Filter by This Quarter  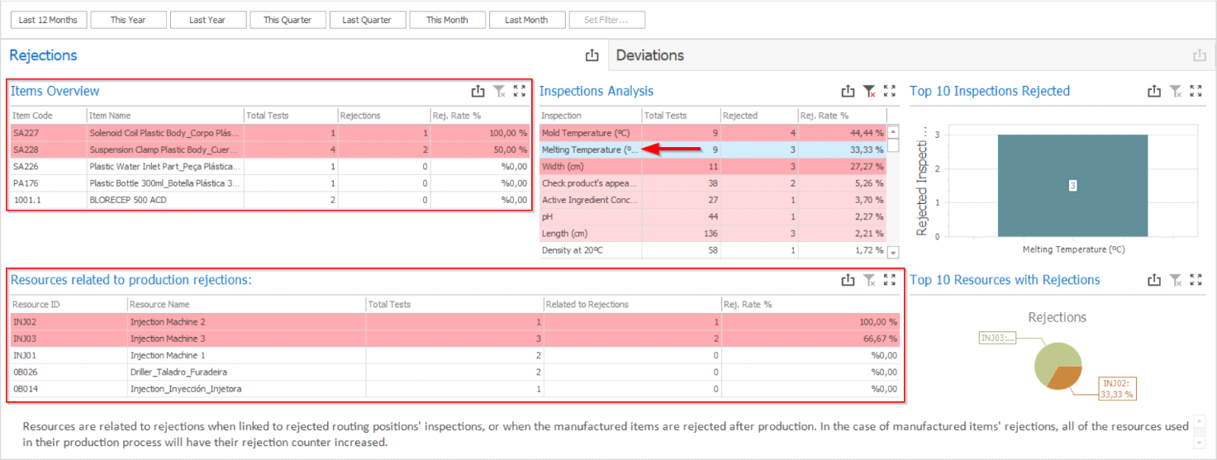(x=288, y=20)
